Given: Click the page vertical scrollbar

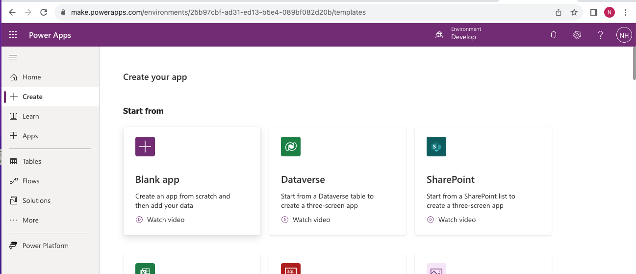Looking at the screenshot, I should tap(634, 64).
